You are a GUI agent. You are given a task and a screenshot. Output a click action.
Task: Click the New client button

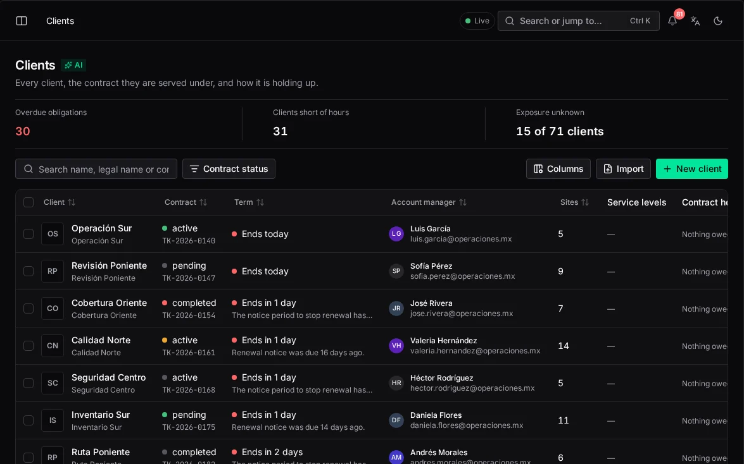[x=692, y=169]
